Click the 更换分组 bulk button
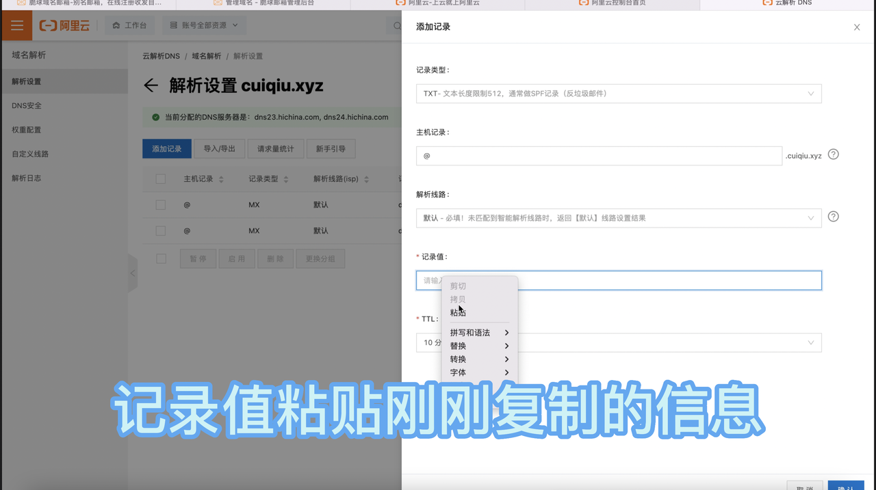This screenshot has width=876, height=490. [321, 259]
